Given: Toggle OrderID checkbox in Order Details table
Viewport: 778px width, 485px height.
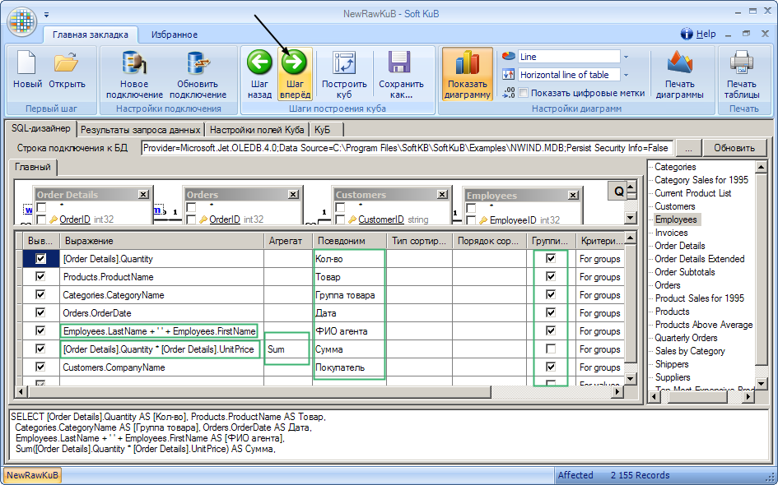Looking at the screenshot, I should [40, 219].
